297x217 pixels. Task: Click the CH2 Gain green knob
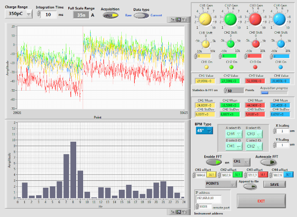pos(230,19)
